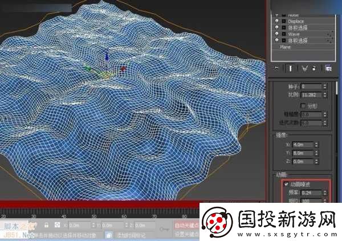Viewport: 342px width, 241px height.
Task: Click the 粗糙度 (Roughness) value field
Action: tap(311, 115)
